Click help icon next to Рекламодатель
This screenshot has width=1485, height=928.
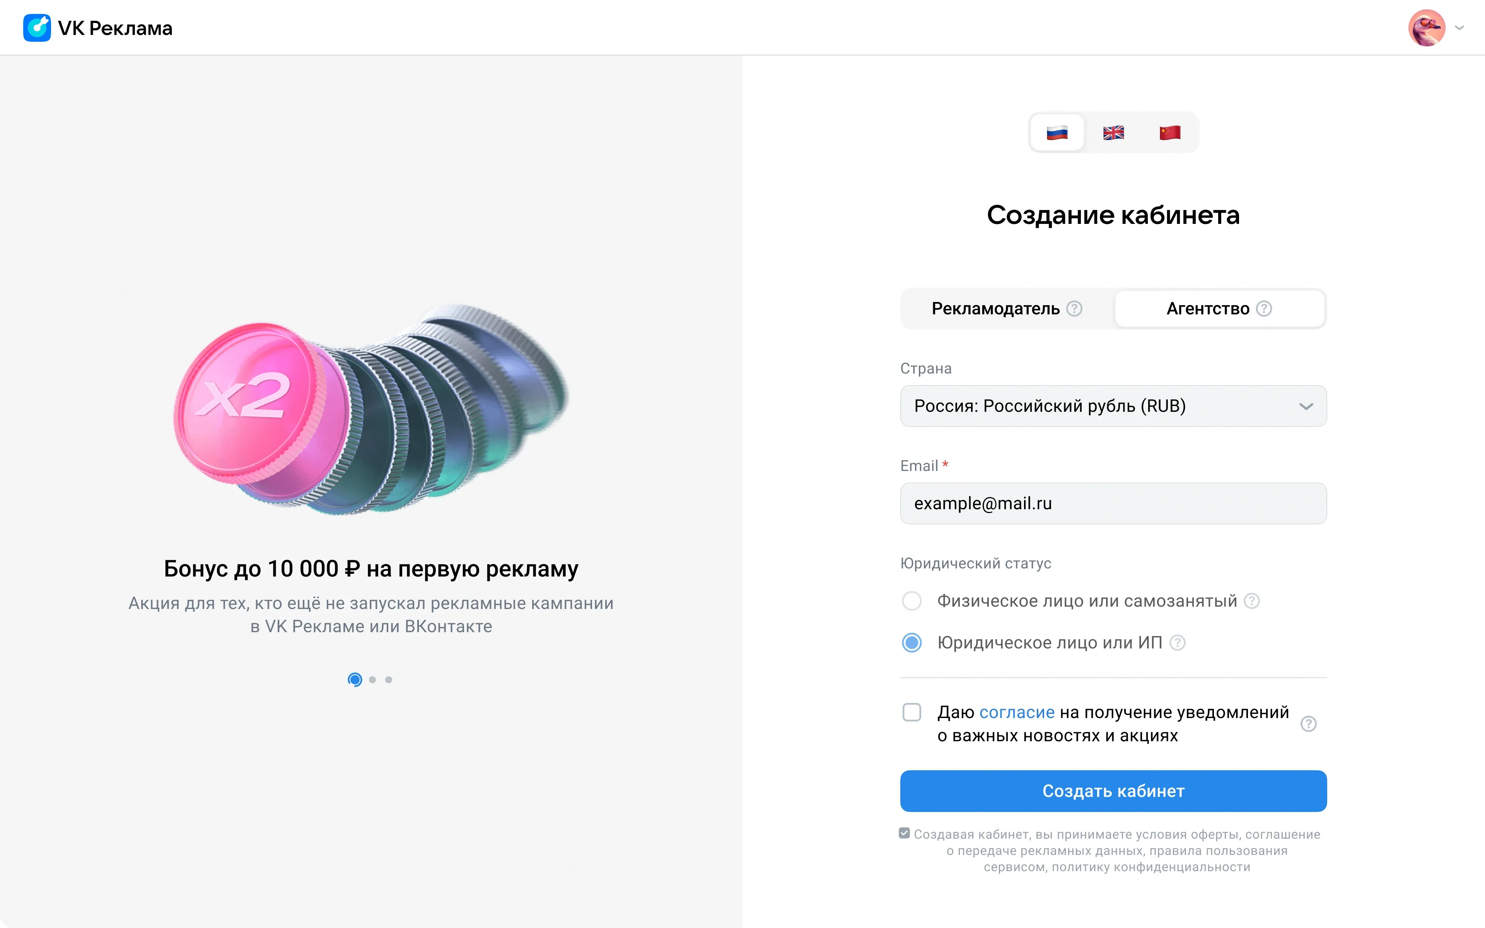click(1074, 309)
